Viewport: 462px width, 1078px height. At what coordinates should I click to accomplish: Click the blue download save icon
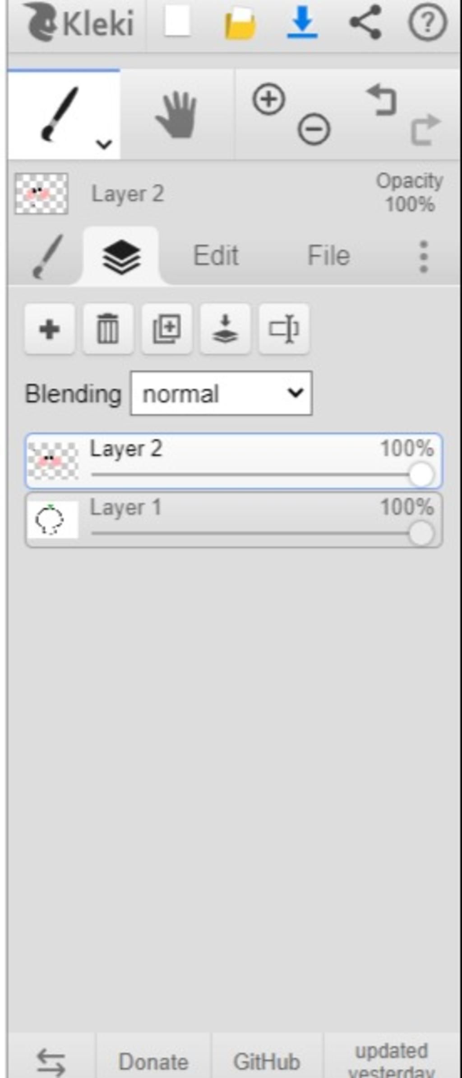click(302, 22)
